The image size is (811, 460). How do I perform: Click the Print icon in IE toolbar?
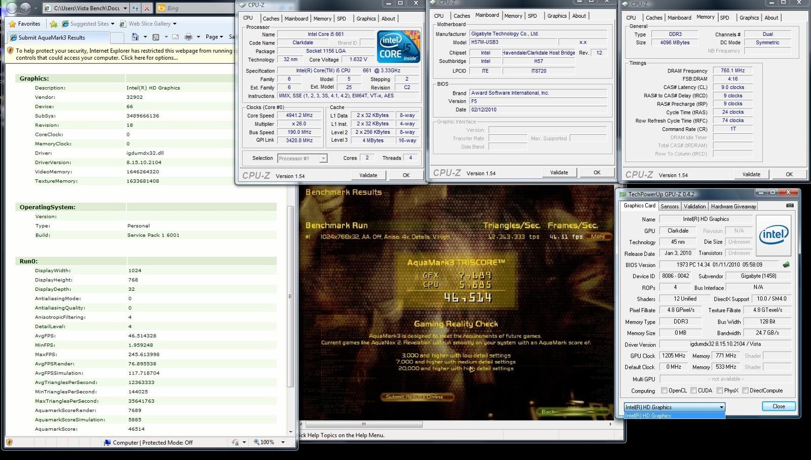(188, 37)
